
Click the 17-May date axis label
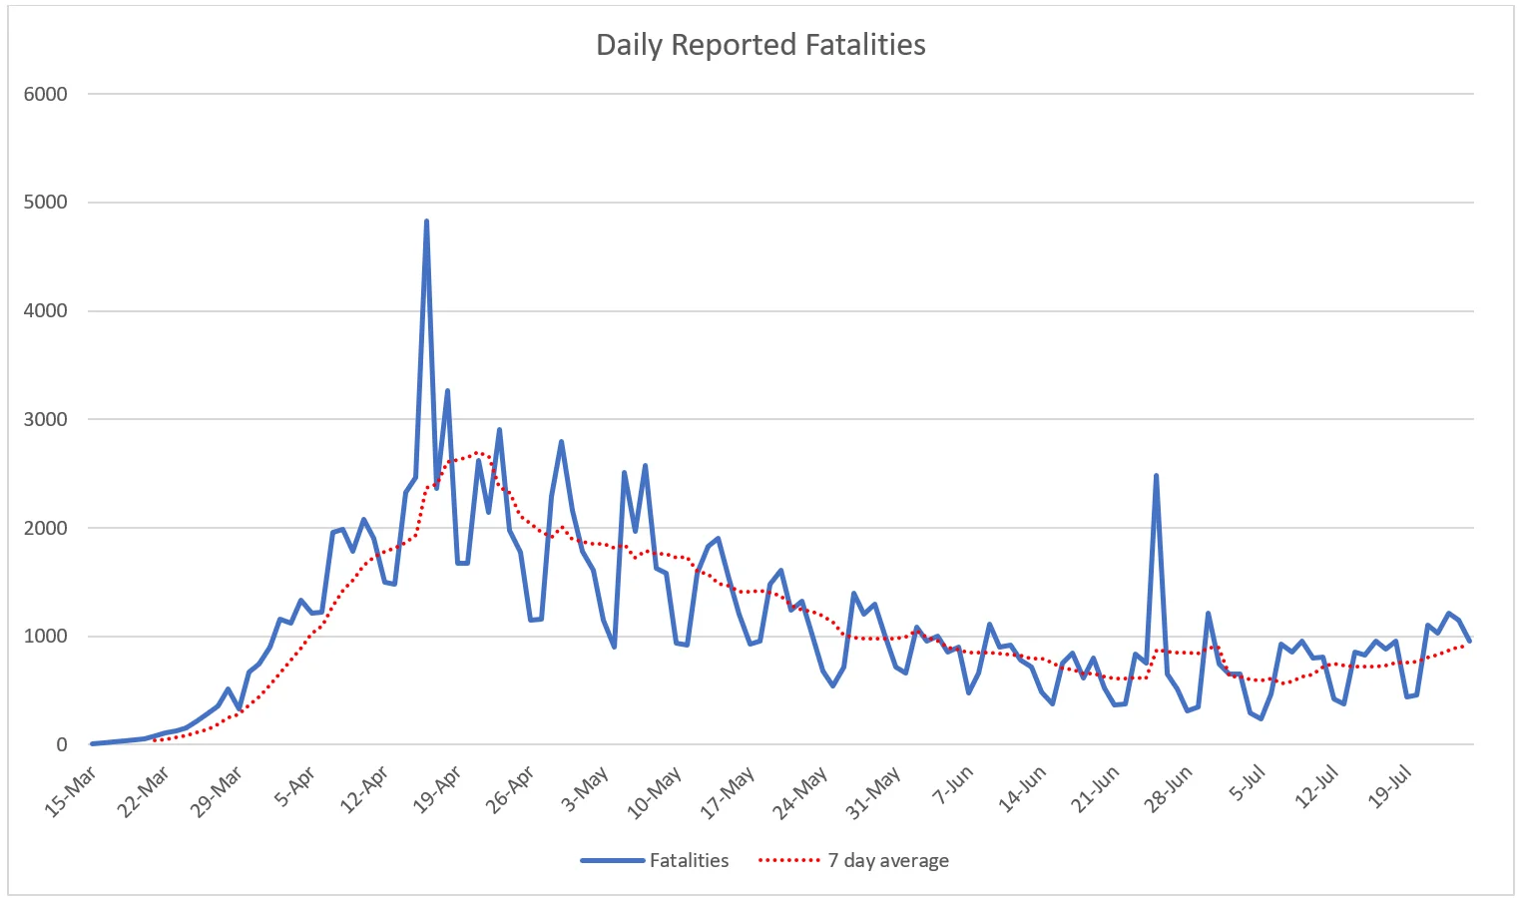click(727, 794)
